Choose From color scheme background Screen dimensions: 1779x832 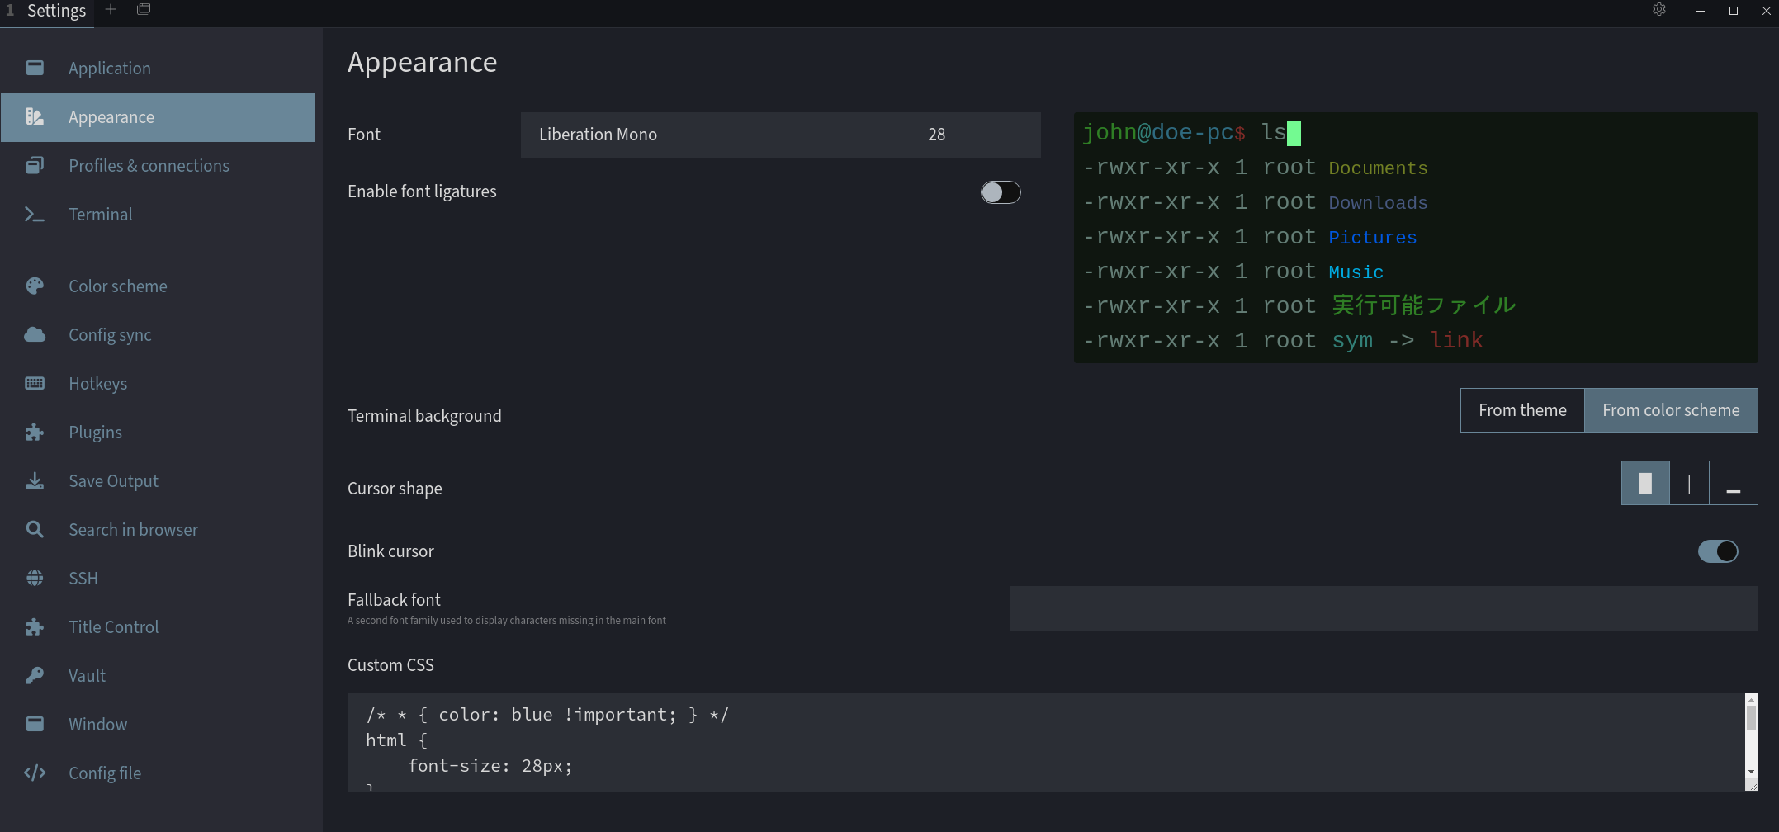[1671, 410]
